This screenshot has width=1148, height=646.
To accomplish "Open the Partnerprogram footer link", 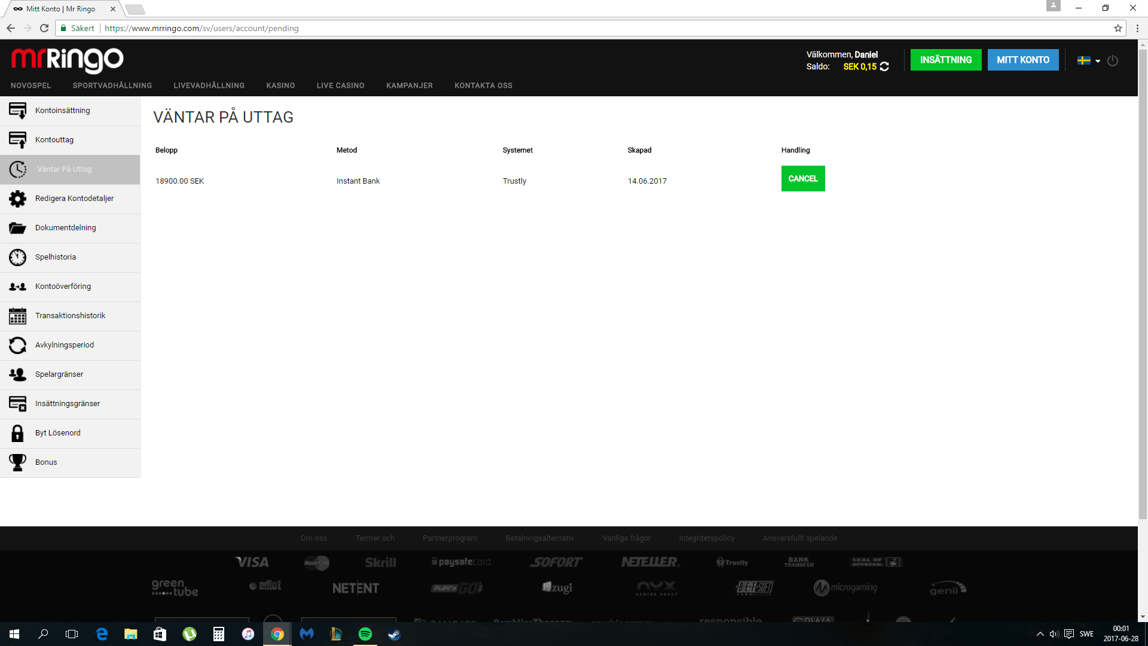I will [450, 538].
